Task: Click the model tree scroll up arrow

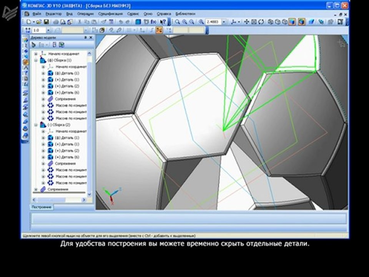Action: click(x=90, y=54)
